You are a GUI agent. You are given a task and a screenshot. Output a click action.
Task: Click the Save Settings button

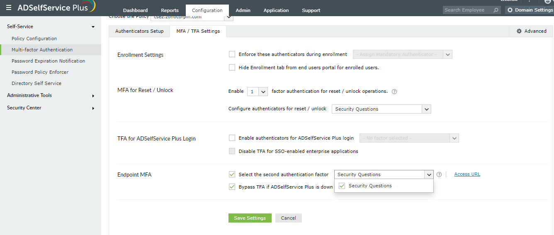tap(250, 218)
